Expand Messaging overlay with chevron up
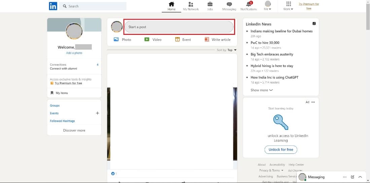Image resolution: width=370 pixels, height=183 pixels. [x=360, y=177]
